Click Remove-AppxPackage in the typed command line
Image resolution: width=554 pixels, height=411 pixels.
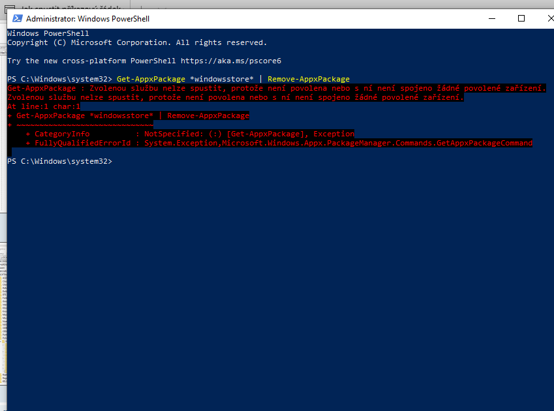308,79
